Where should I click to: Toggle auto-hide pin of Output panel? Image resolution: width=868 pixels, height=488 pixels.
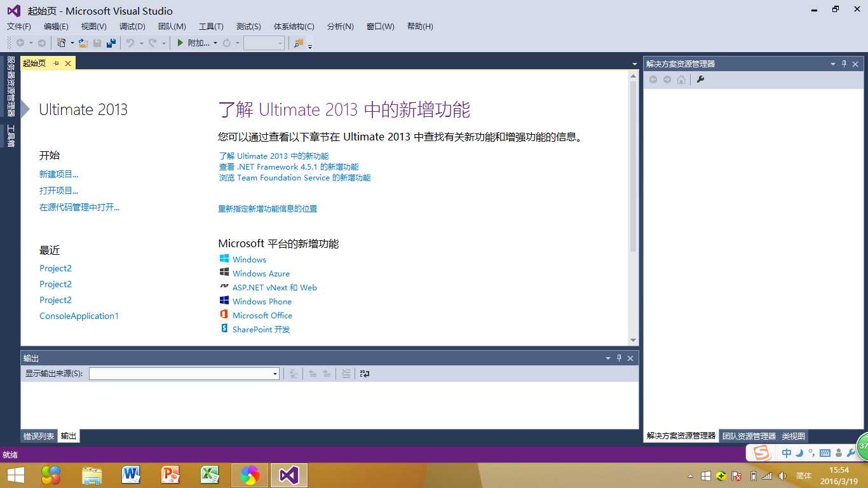(620, 358)
